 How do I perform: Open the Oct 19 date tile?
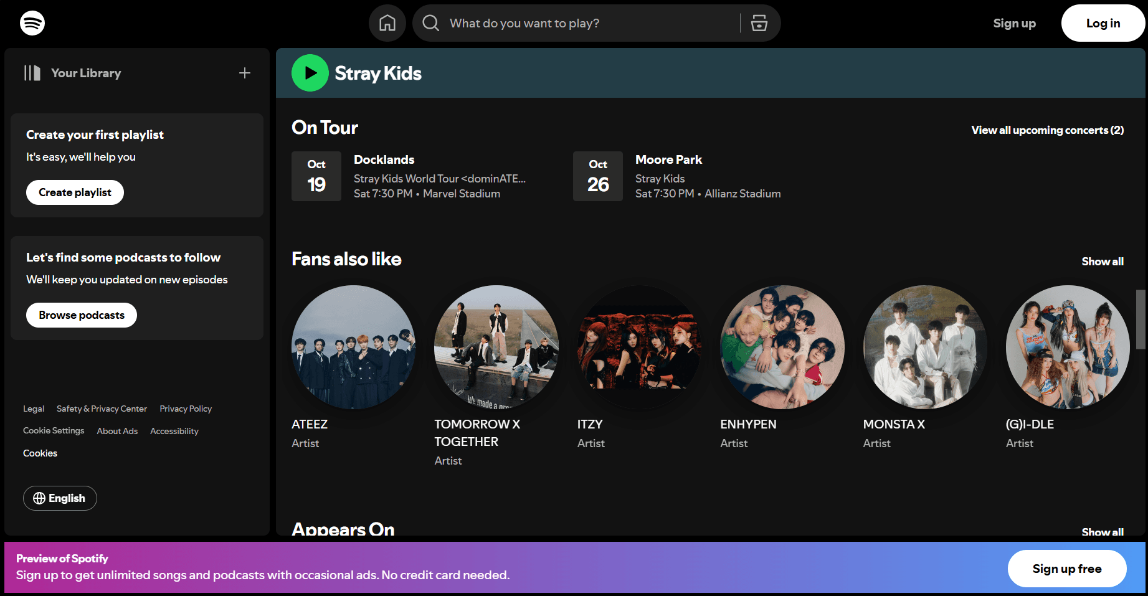316,176
